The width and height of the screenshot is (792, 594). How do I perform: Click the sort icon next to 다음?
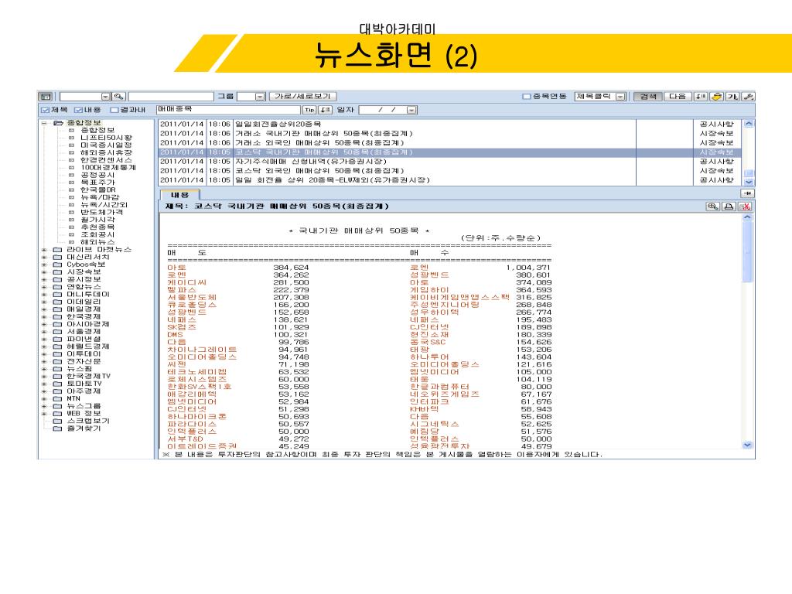(x=700, y=97)
